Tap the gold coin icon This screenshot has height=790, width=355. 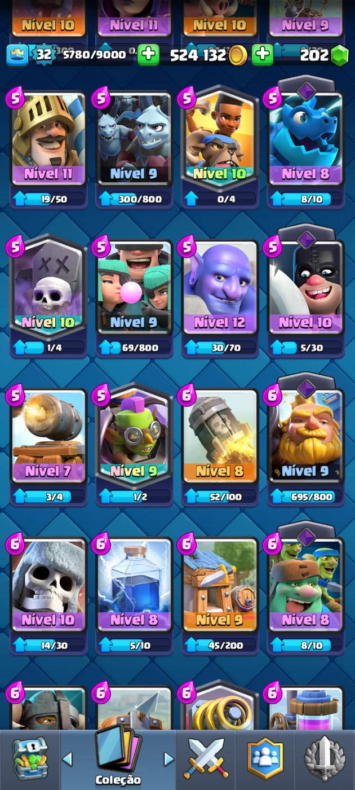pos(238,55)
